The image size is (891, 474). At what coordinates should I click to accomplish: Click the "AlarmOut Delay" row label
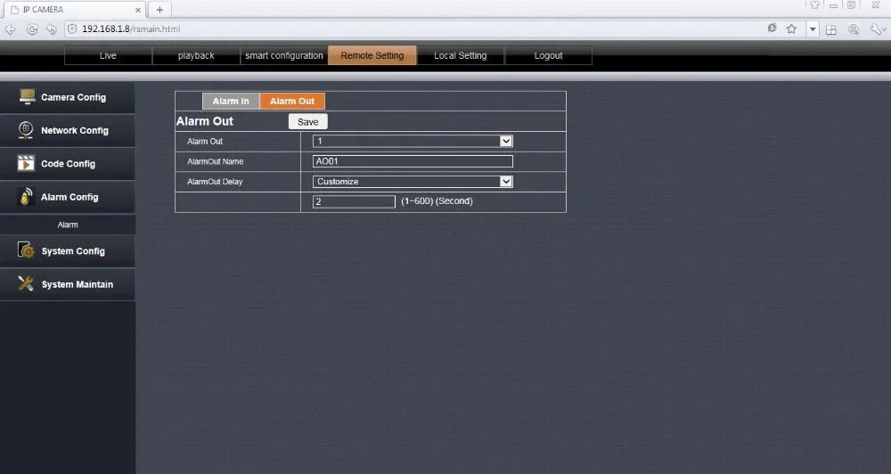tap(215, 182)
